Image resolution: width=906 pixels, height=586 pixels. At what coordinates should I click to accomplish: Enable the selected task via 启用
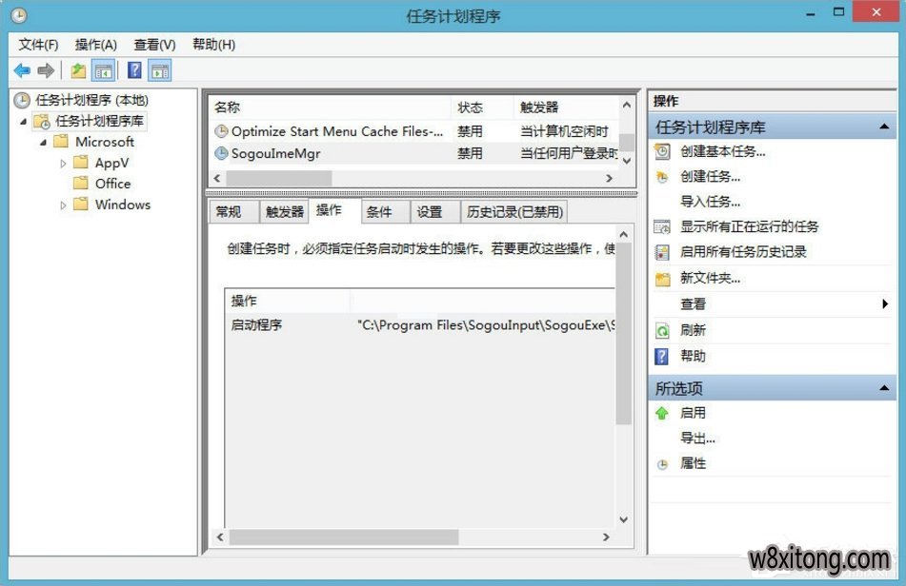click(693, 412)
